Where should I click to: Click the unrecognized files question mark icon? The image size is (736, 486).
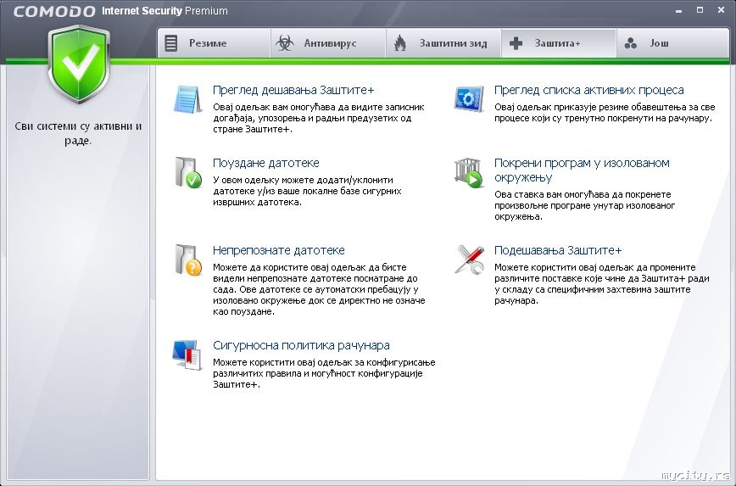tap(188, 260)
